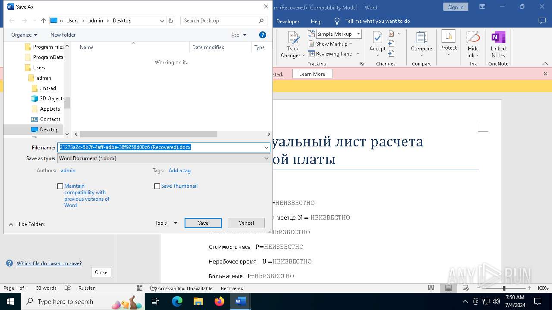Image resolution: width=552 pixels, height=310 pixels.
Task: Select AppData folder in tree
Action: pos(46,109)
